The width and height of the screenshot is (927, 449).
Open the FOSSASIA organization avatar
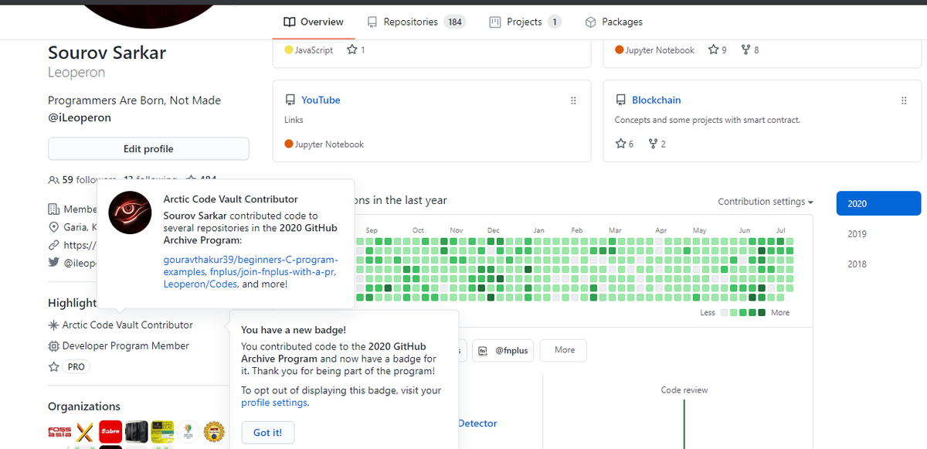click(x=59, y=432)
